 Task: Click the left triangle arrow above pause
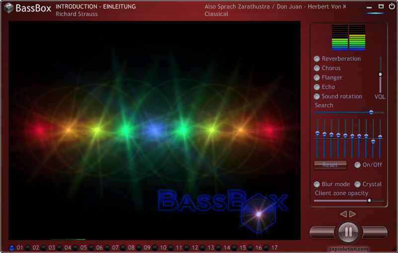(x=343, y=214)
